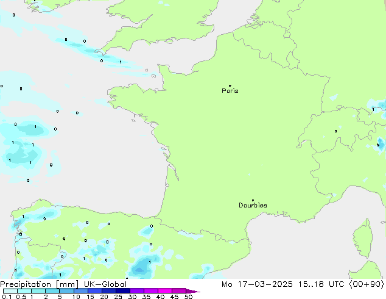Pick the 20–25 legend color swatch
Viewport: 386px width, 299px height.
[x=109, y=291]
